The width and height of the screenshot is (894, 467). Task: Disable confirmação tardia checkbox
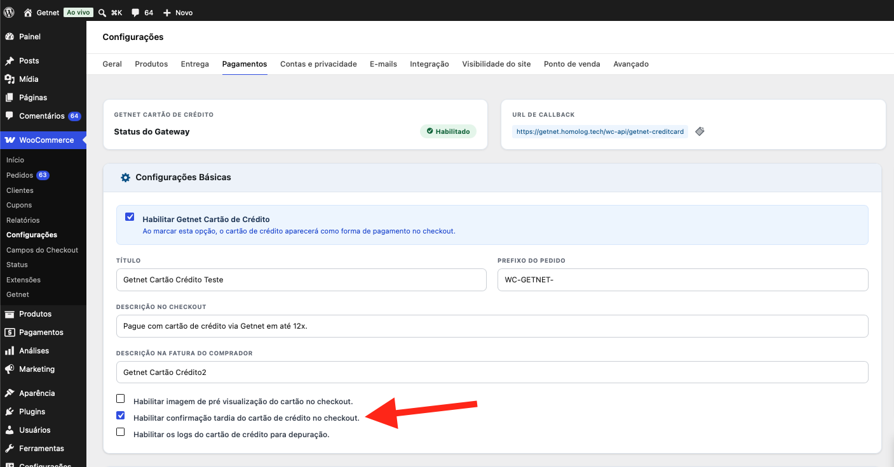click(121, 416)
